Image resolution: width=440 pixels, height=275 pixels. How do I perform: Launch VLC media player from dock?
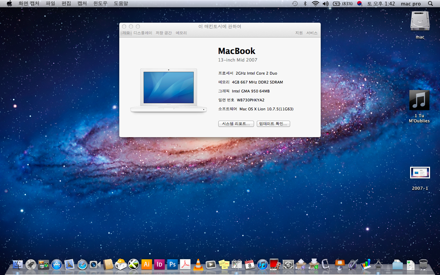coord(198,264)
